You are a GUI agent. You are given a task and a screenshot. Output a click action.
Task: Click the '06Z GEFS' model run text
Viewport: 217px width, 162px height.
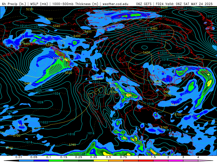point(144,4)
